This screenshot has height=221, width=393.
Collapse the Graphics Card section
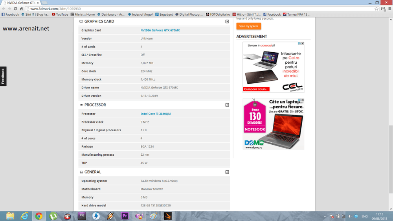227,22
